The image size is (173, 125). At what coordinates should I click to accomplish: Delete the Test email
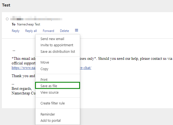64,31
